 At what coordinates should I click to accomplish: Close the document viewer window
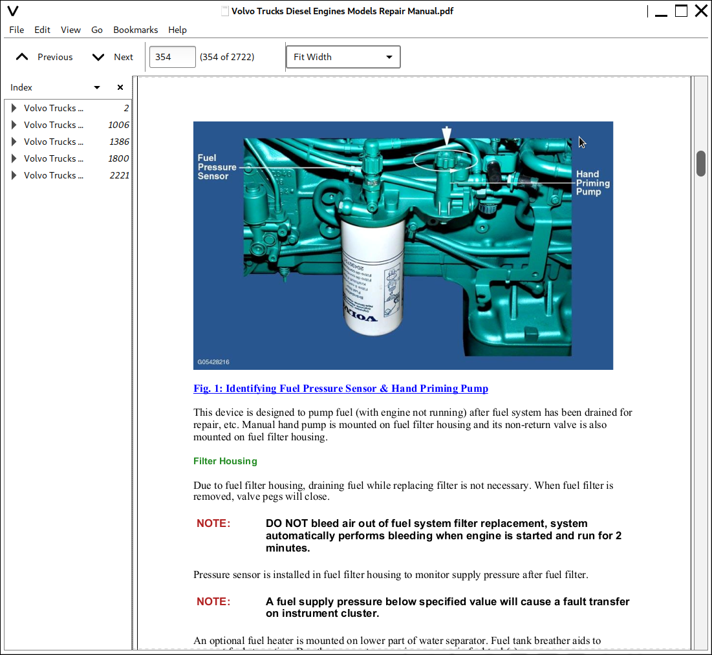tap(701, 11)
